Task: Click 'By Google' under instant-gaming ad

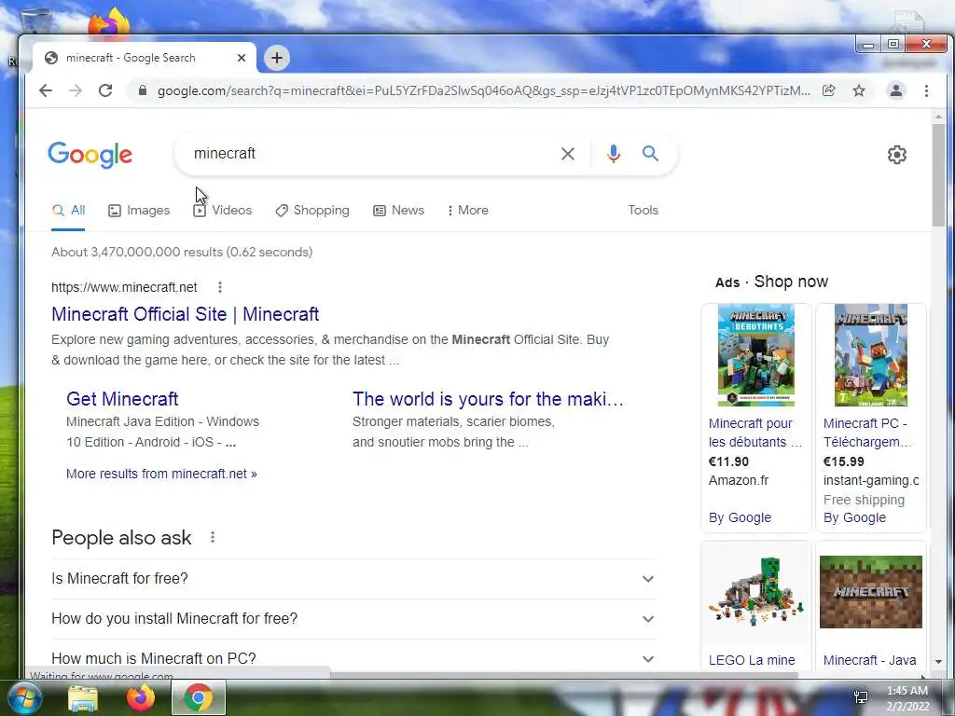Action: [x=854, y=517]
